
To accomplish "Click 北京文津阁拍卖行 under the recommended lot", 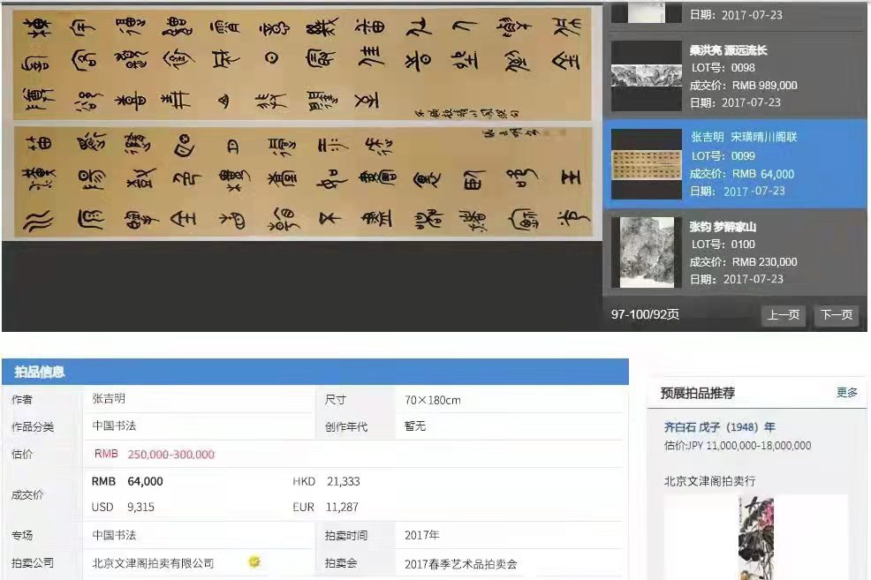I will tap(709, 481).
